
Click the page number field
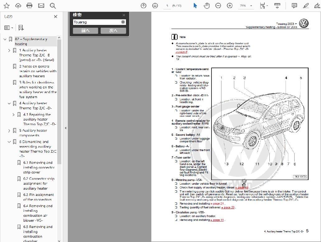[167, 6]
